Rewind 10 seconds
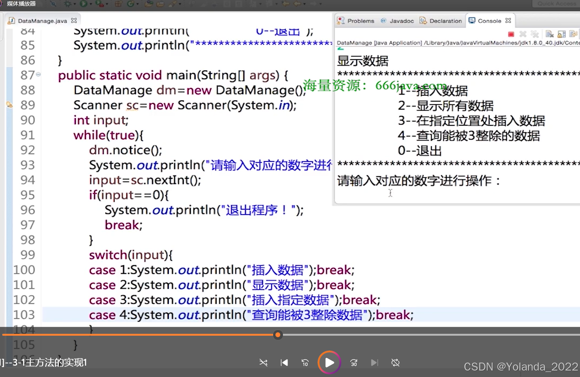 pyautogui.click(x=305, y=363)
